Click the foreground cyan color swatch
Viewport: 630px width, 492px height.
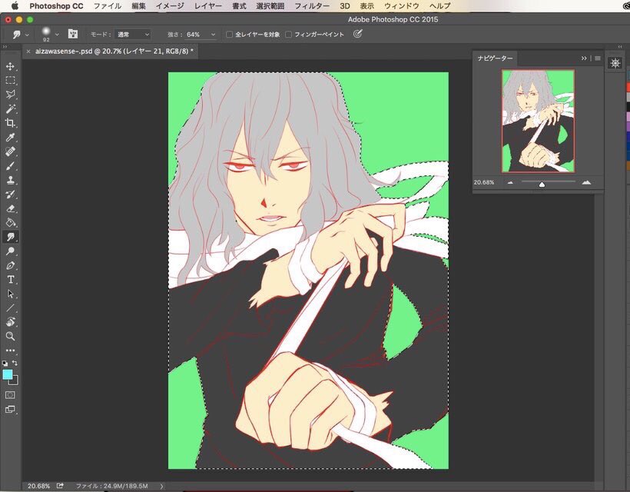(8, 374)
